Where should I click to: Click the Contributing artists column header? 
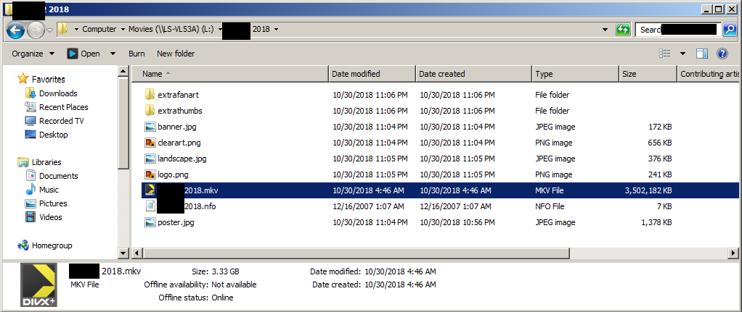point(709,74)
